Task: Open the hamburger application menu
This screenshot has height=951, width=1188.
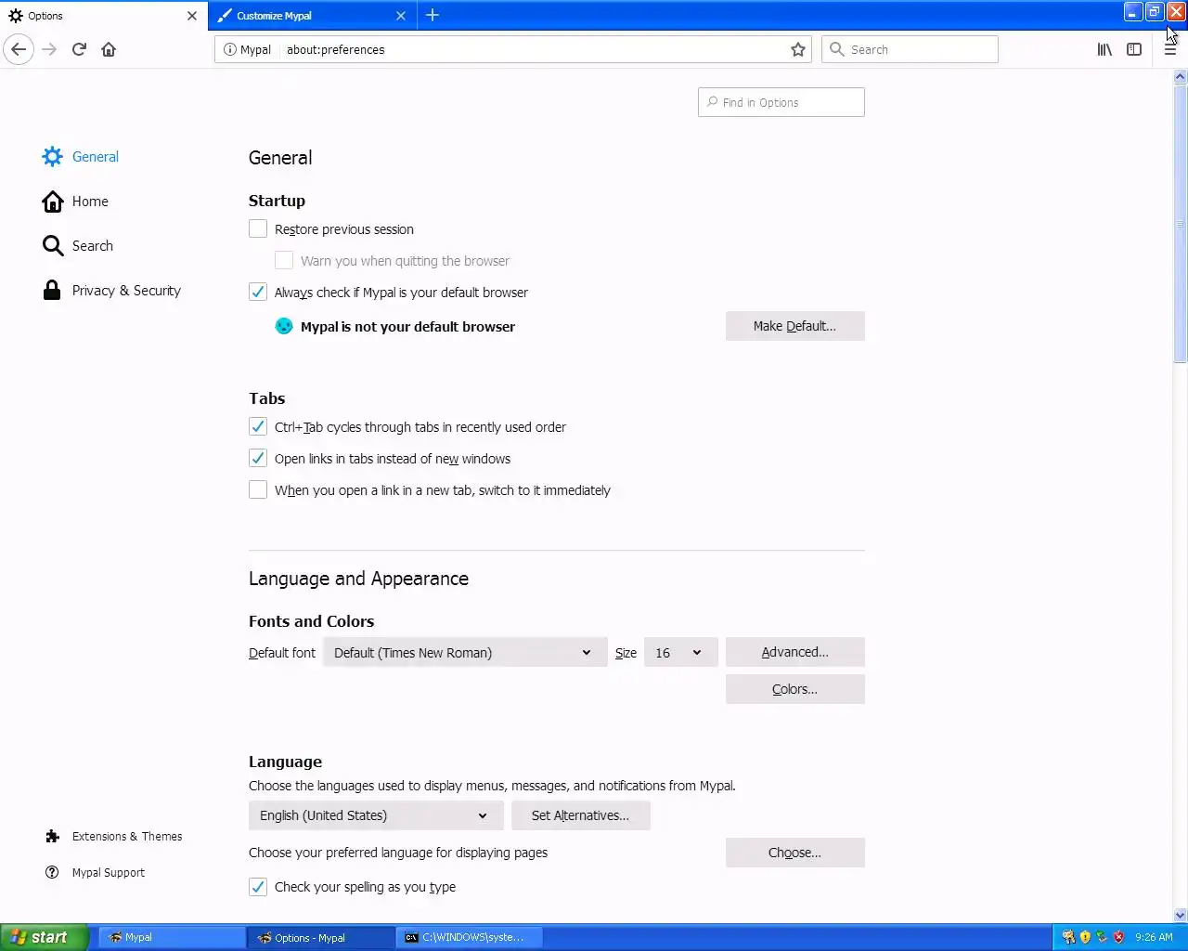Action: point(1169,49)
